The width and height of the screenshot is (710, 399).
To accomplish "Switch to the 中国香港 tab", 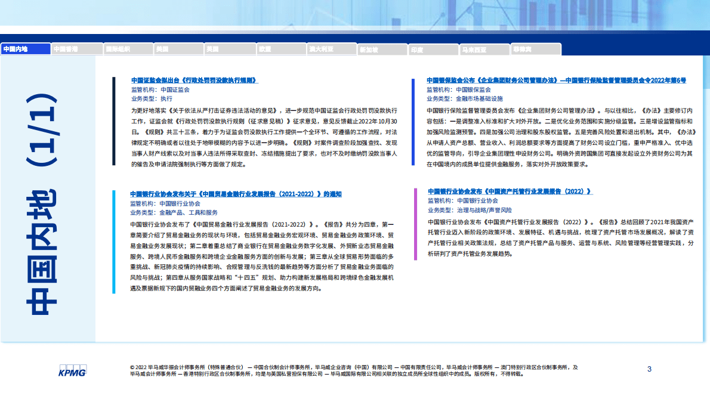I will click(x=76, y=49).
